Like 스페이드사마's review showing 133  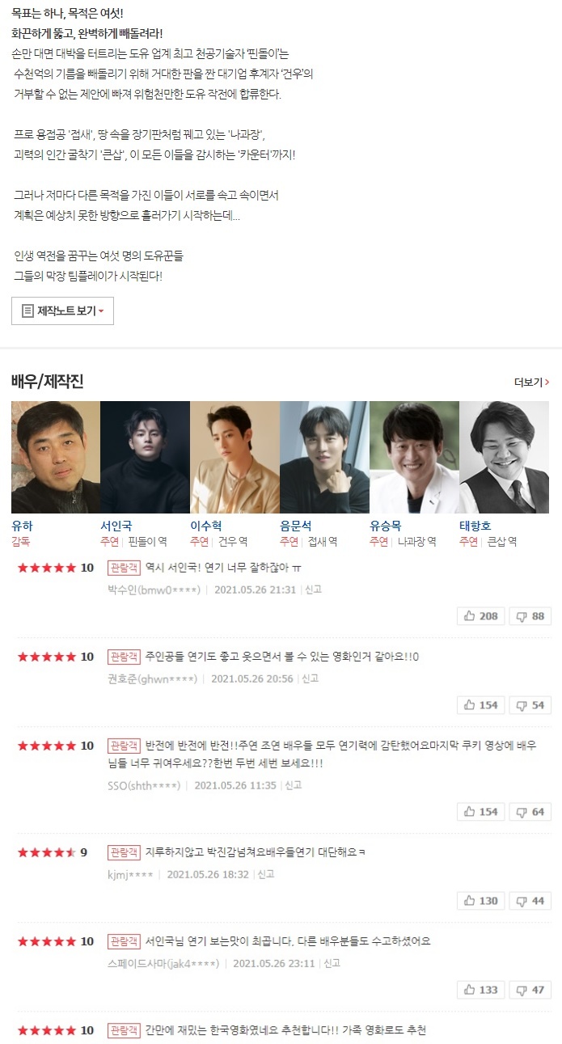[481, 989]
